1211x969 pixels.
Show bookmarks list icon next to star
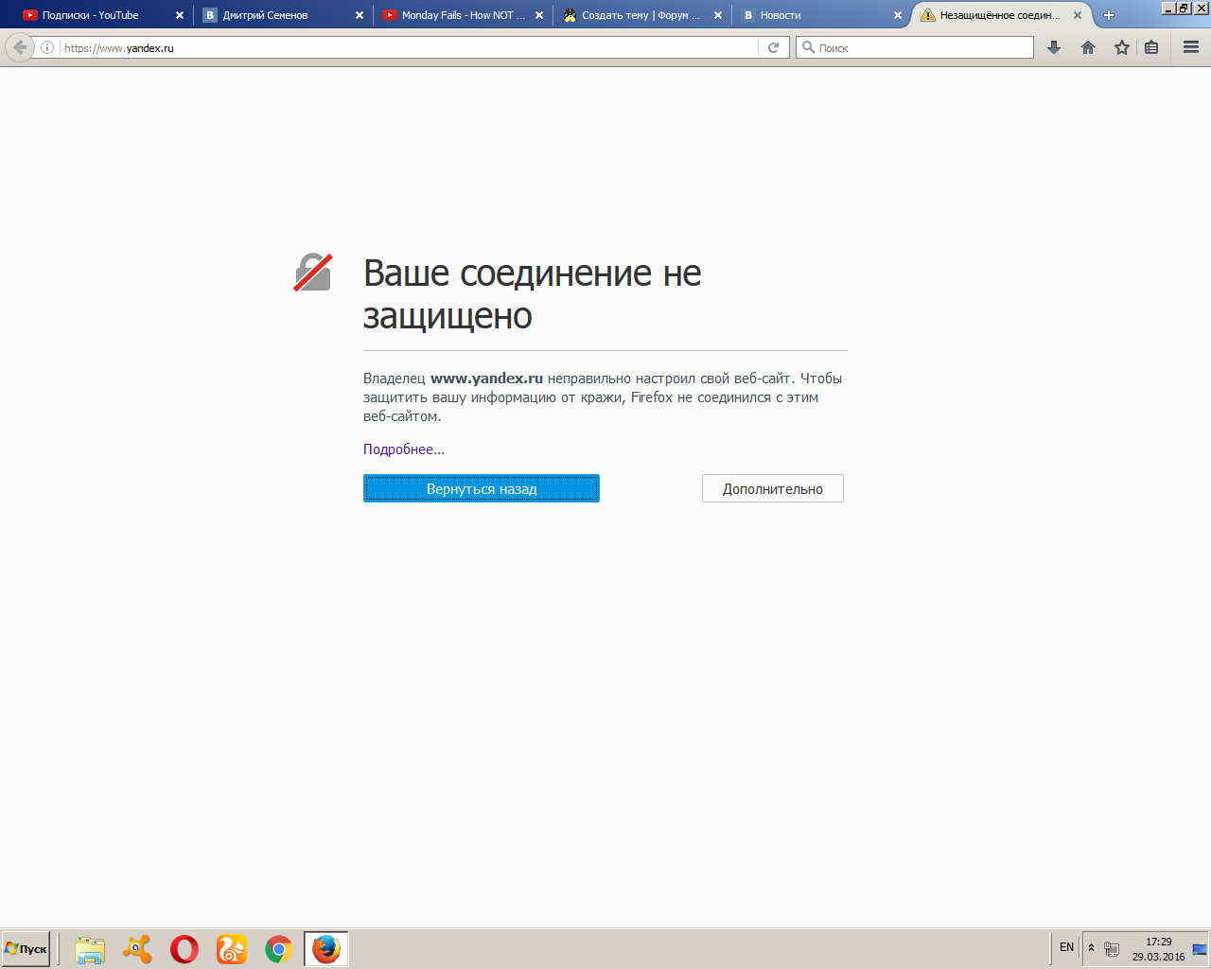click(x=1151, y=47)
